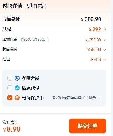Uncheck the 号码保护中 checkbox

pyautogui.click(x=10, y=98)
